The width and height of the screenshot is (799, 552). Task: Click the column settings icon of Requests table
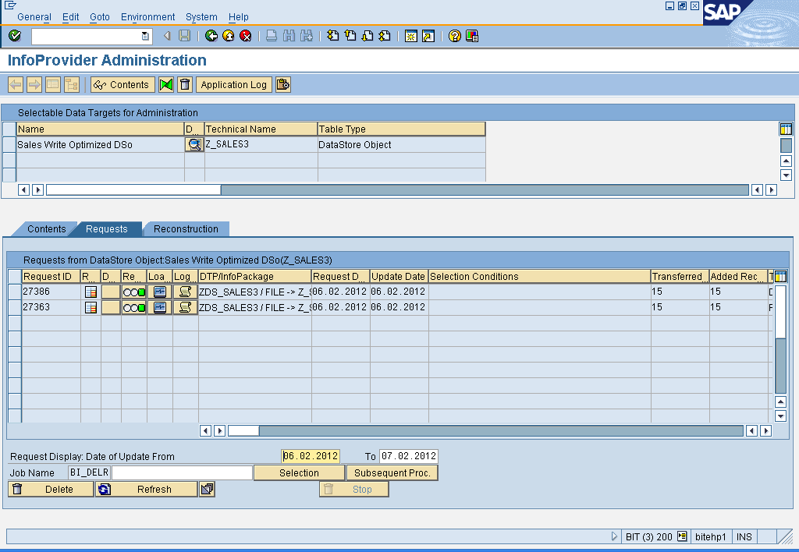coord(780,277)
